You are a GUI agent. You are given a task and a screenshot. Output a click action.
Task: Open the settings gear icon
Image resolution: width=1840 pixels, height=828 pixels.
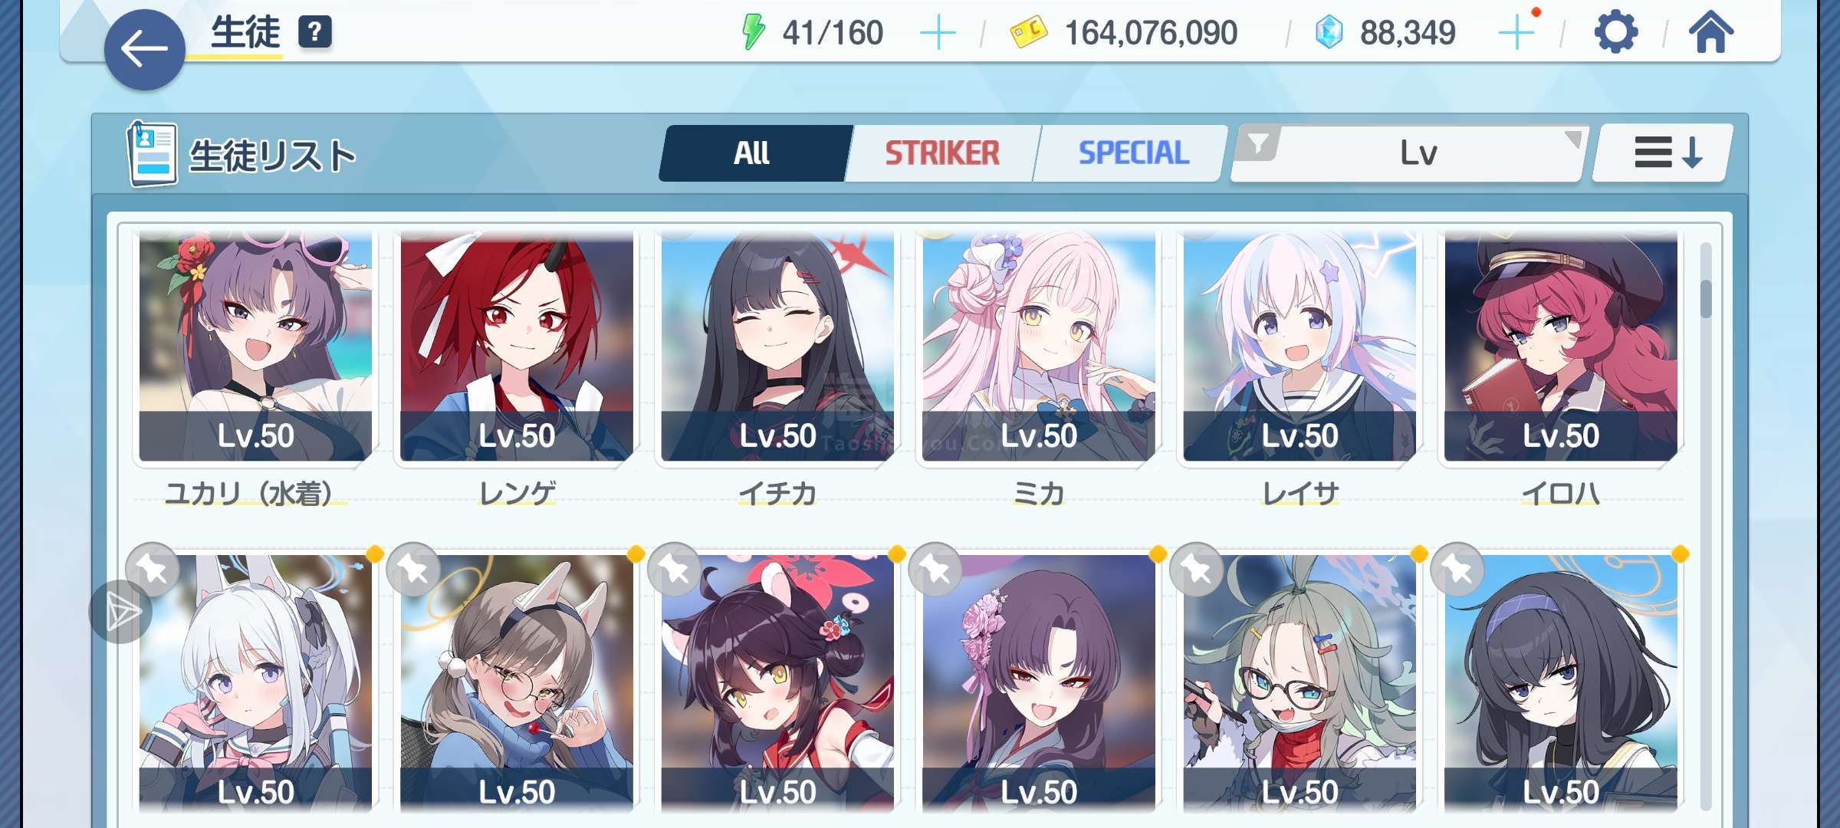click(x=1615, y=32)
